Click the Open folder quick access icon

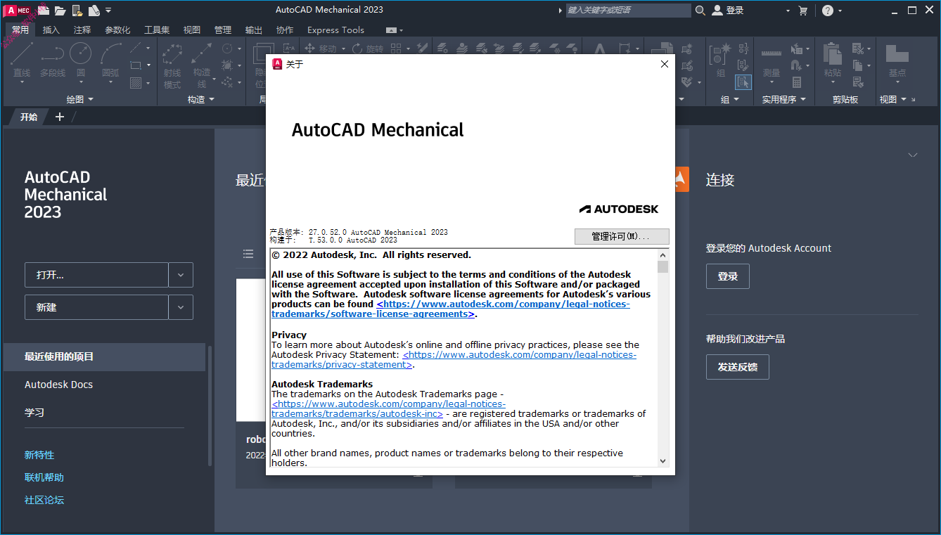60,10
